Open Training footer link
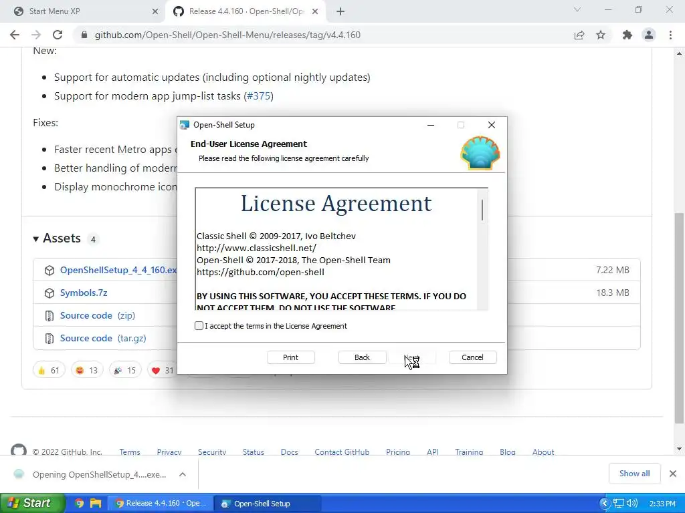The width and height of the screenshot is (685, 513). 469,452
